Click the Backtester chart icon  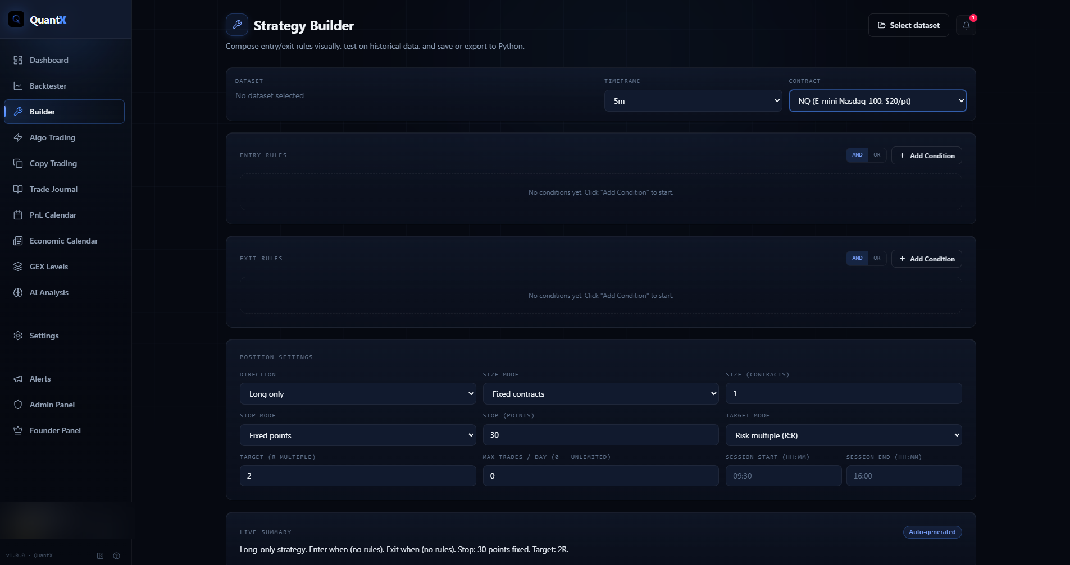point(18,86)
